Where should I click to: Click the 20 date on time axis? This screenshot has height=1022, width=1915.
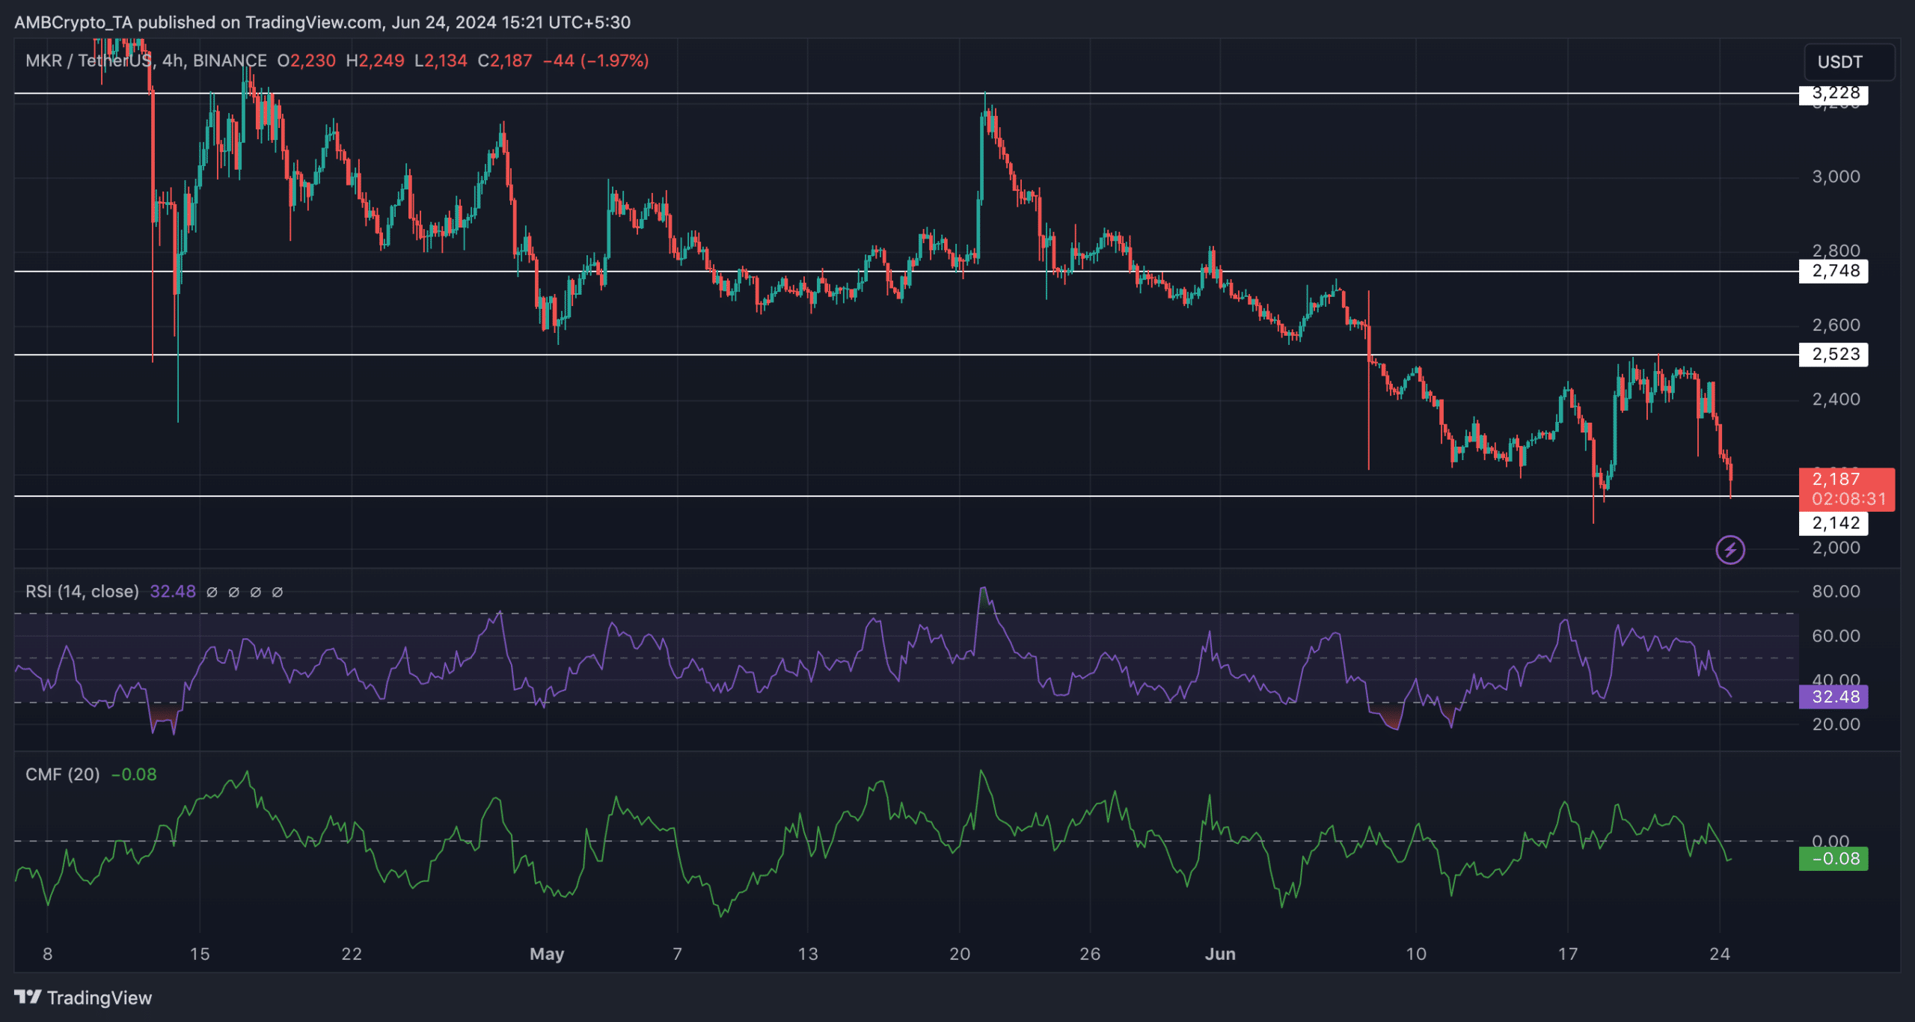[x=960, y=954]
